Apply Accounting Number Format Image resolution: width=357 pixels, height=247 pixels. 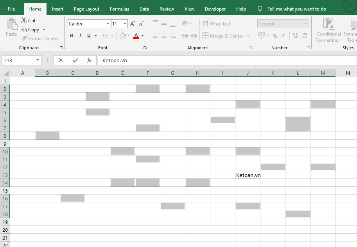(262, 36)
